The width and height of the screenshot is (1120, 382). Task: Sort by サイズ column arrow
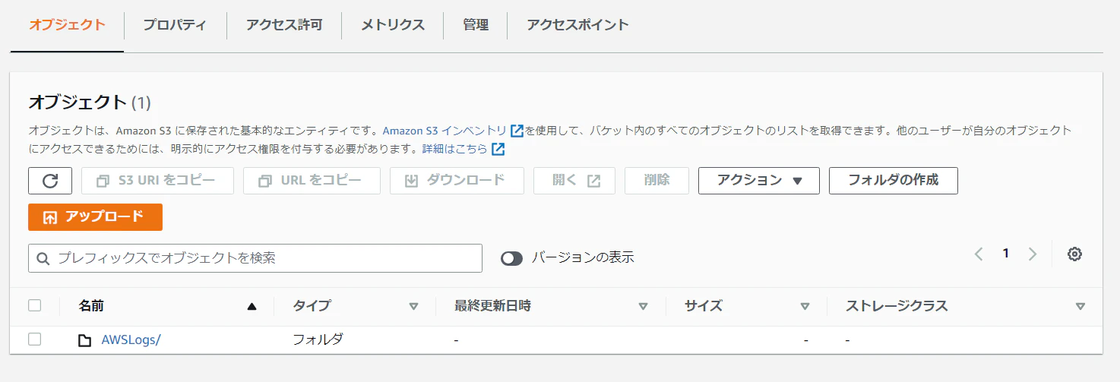tap(805, 307)
